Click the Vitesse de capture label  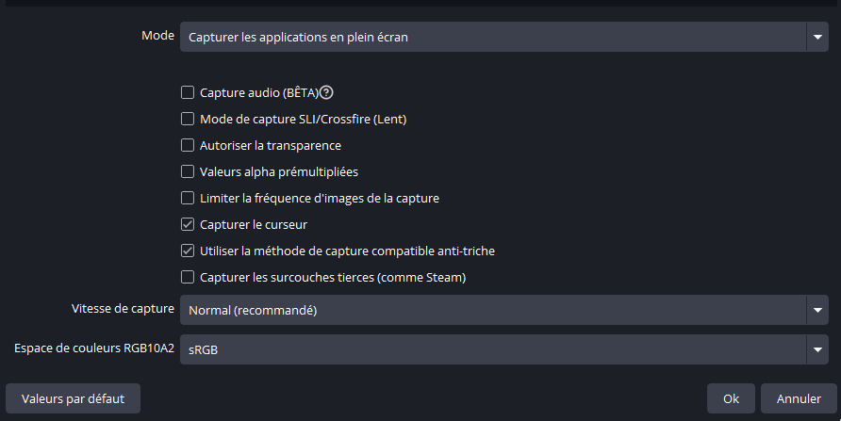tap(123, 309)
